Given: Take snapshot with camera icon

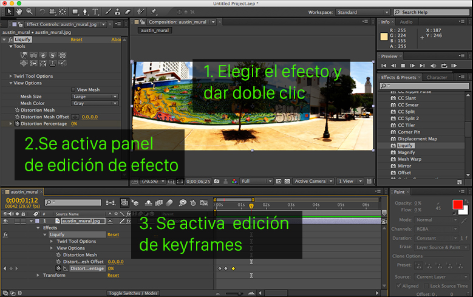Looking at the screenshot, I should pyautogui.click(x=217, y=181).
